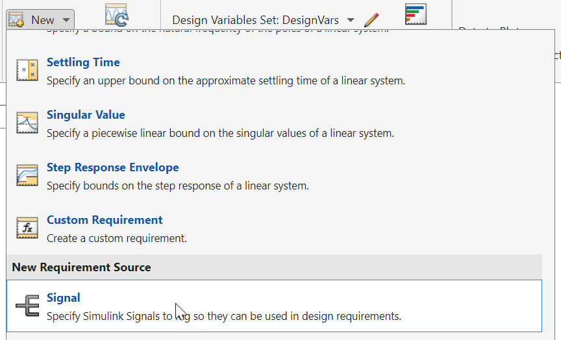Click the Custom Requirement fx icon
Viewport: 561px width, 340px height.
click(27, 228)
